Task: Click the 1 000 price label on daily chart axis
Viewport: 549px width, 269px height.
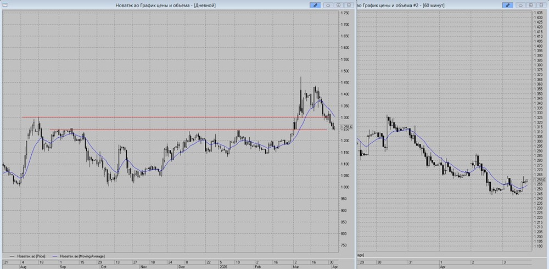Action: point(346,187)
